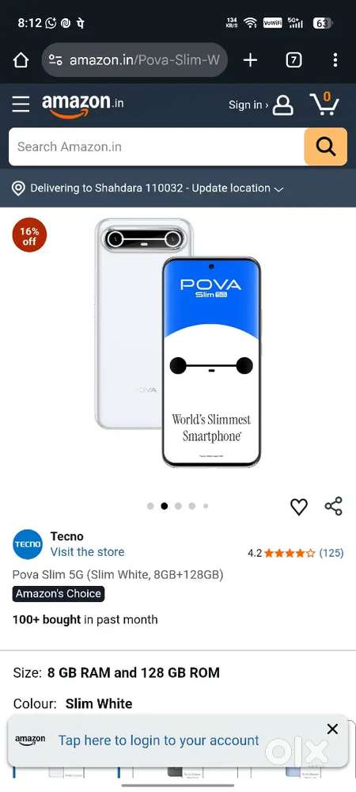Open the tab switcher showing 7 tabs
Viewport: 356px width, 792px height.
[294, 61]
